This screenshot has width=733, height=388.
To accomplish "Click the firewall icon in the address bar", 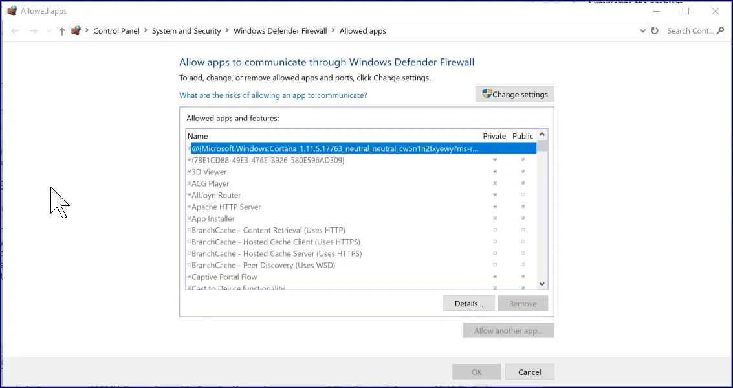I will pos(76,30).
